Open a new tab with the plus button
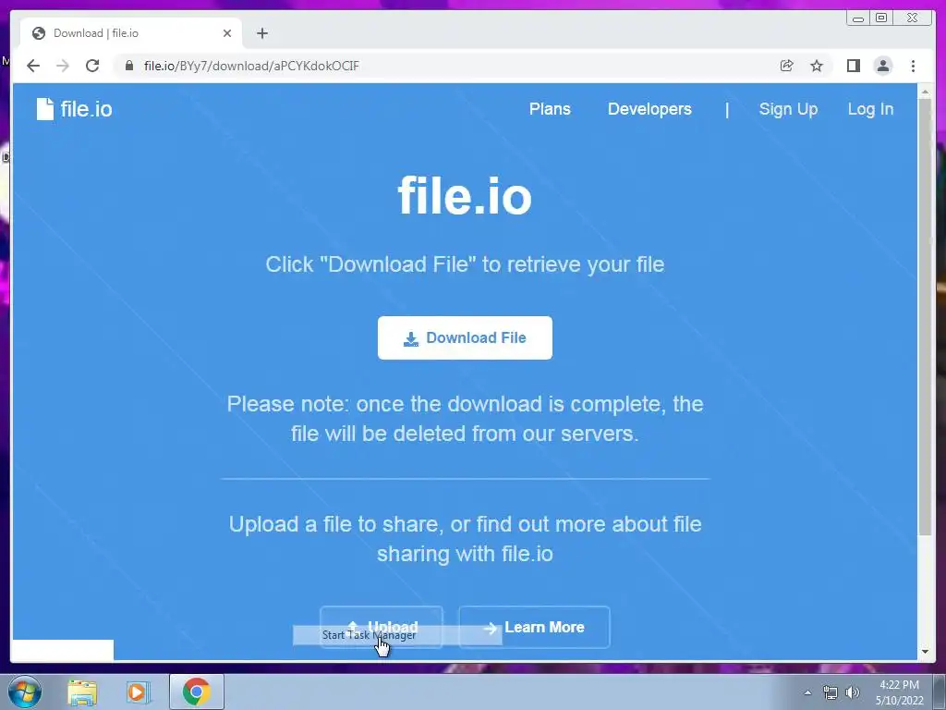The width and height of the screenshot is (946, 710). tap(261, 33)
